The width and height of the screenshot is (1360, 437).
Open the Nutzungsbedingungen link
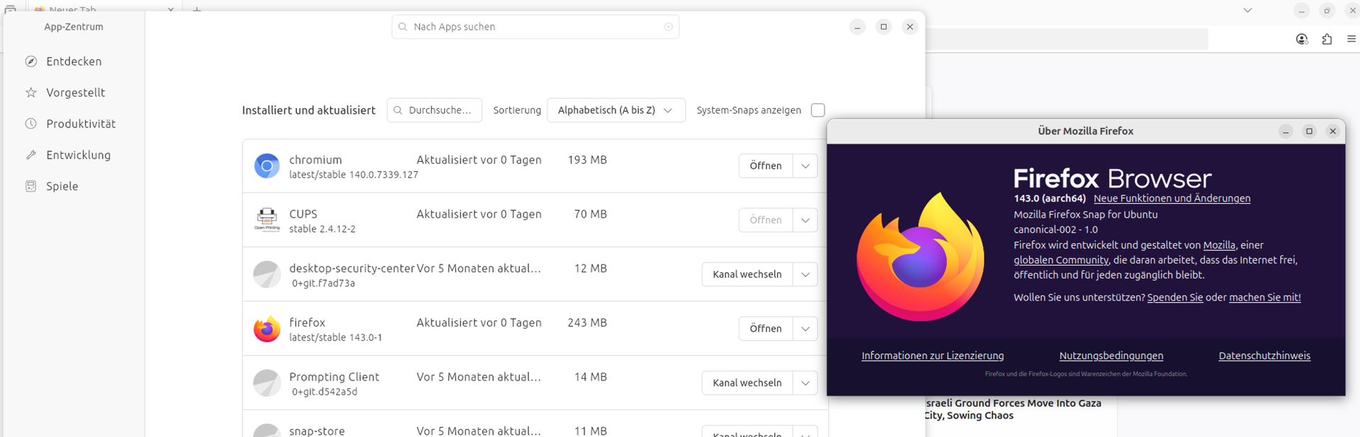[x=1111, y=356]
